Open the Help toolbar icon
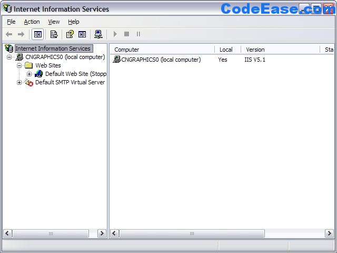The image size is (337, 253). pyautogui.click(x=70, y=34)
